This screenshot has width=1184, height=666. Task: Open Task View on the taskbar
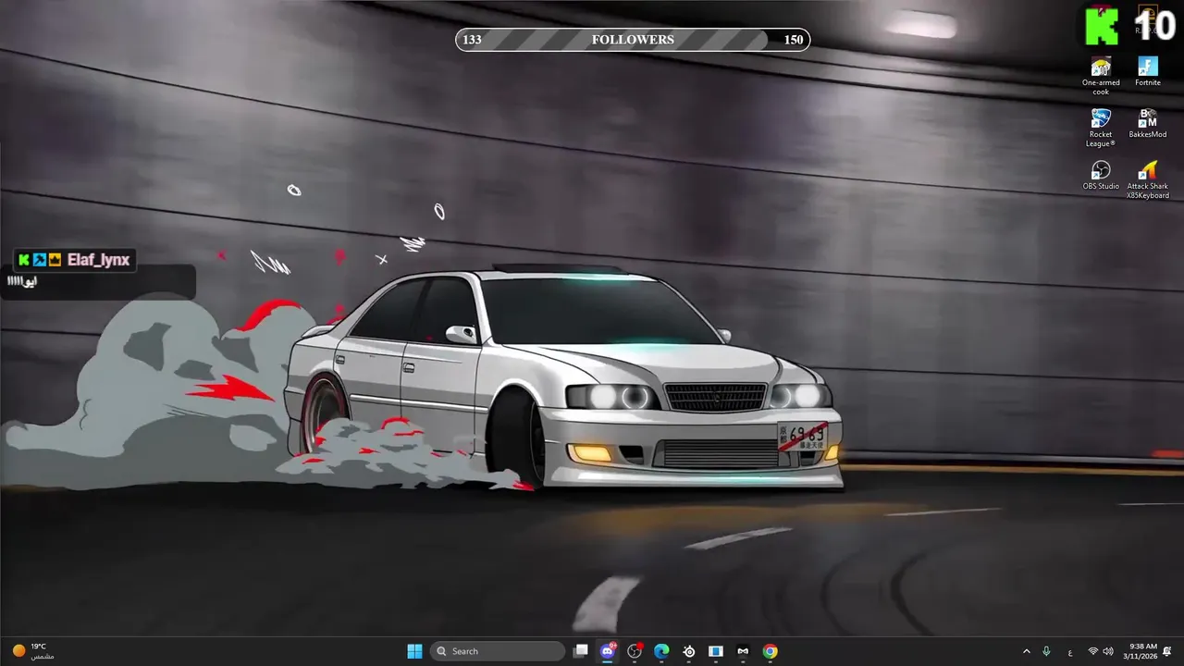click(581, 651)
